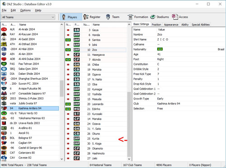Image resolution: width=226 pixels, height=168 pixels.
Task: Select player Hasegawa in the list
Action: (98, 54)
